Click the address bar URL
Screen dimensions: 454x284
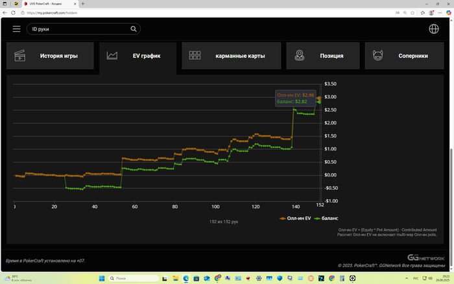pyautogui.click(x=52, y=13)
